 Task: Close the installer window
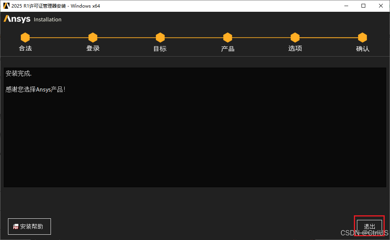tap(381, 6)
